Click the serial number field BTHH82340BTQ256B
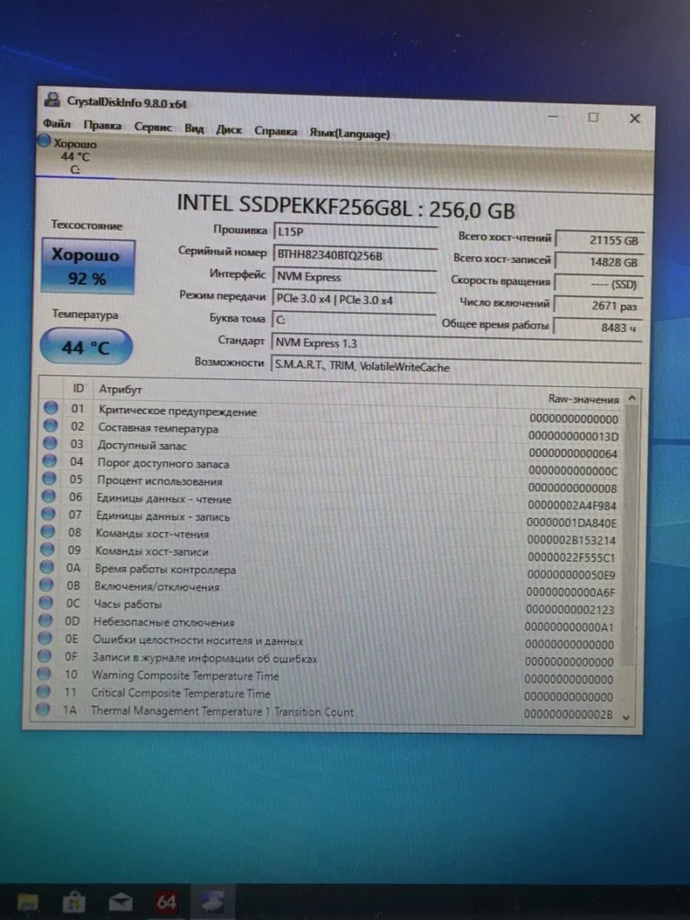This screenshot has width=690, height=920. tap(355, 254)
